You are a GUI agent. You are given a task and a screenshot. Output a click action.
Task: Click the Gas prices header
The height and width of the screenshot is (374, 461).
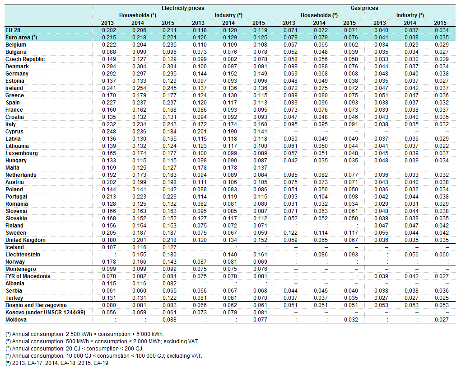click(364, 8)
